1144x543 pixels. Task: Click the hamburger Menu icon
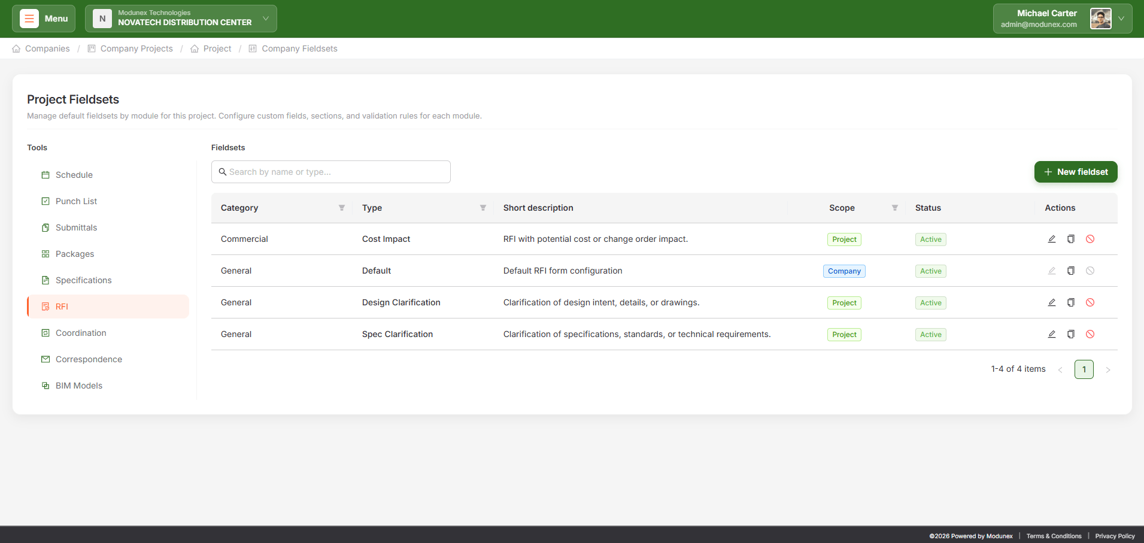(29, 19)
